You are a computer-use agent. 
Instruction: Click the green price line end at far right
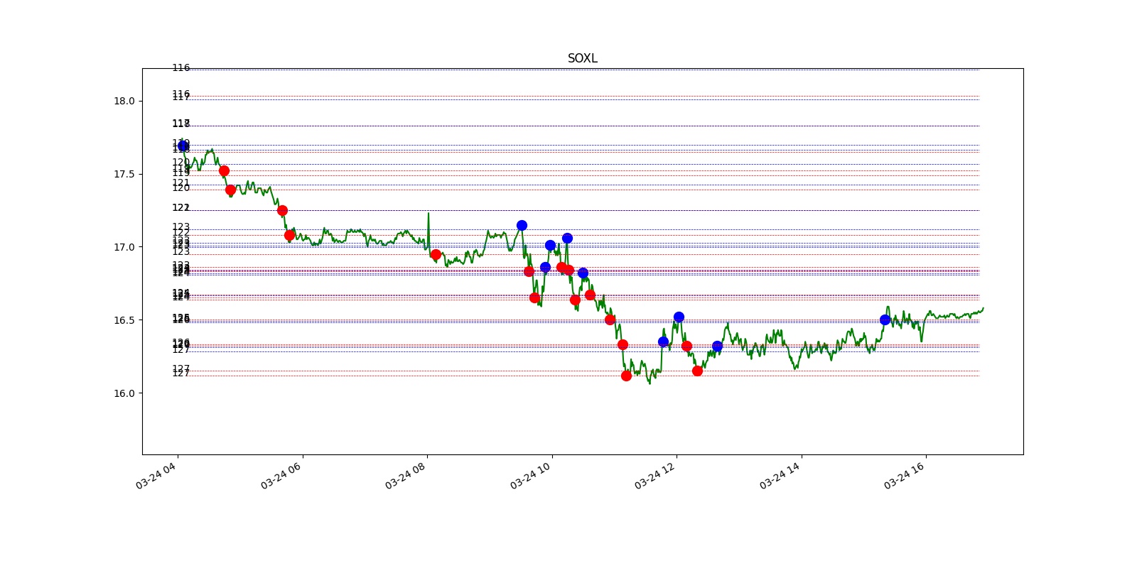coord(983,308)
